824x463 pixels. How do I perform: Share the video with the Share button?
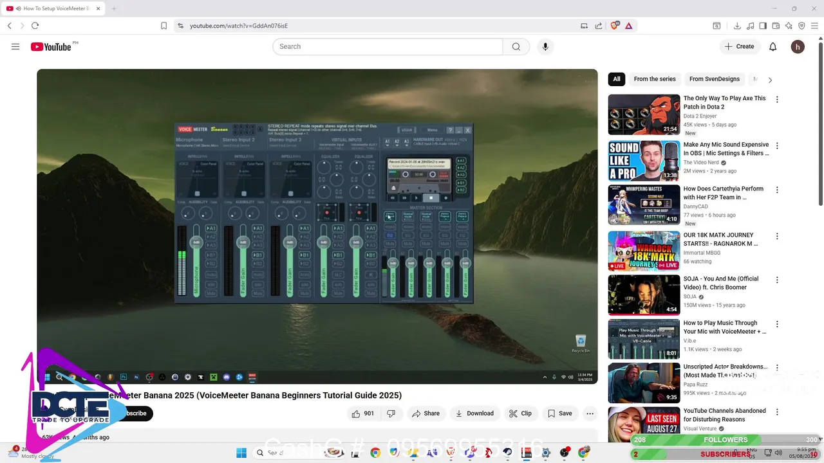(x=426, y=413)
